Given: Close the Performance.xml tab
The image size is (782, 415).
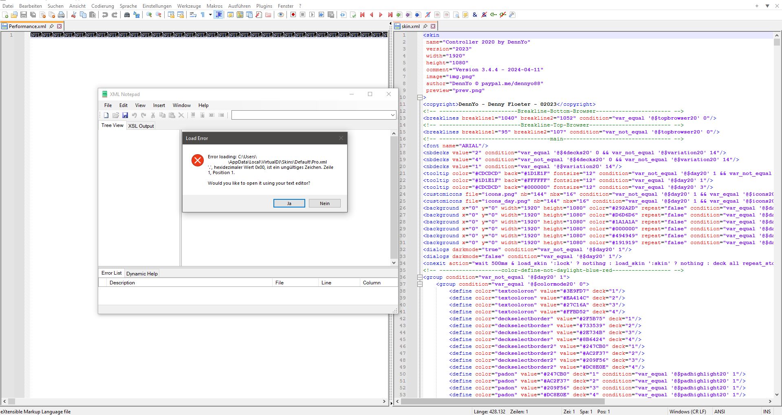Looking at the screenshot, I should coord(59,26).
